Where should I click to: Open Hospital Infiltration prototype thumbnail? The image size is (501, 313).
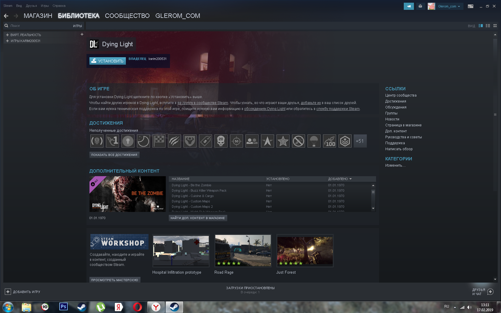[181, 251]
